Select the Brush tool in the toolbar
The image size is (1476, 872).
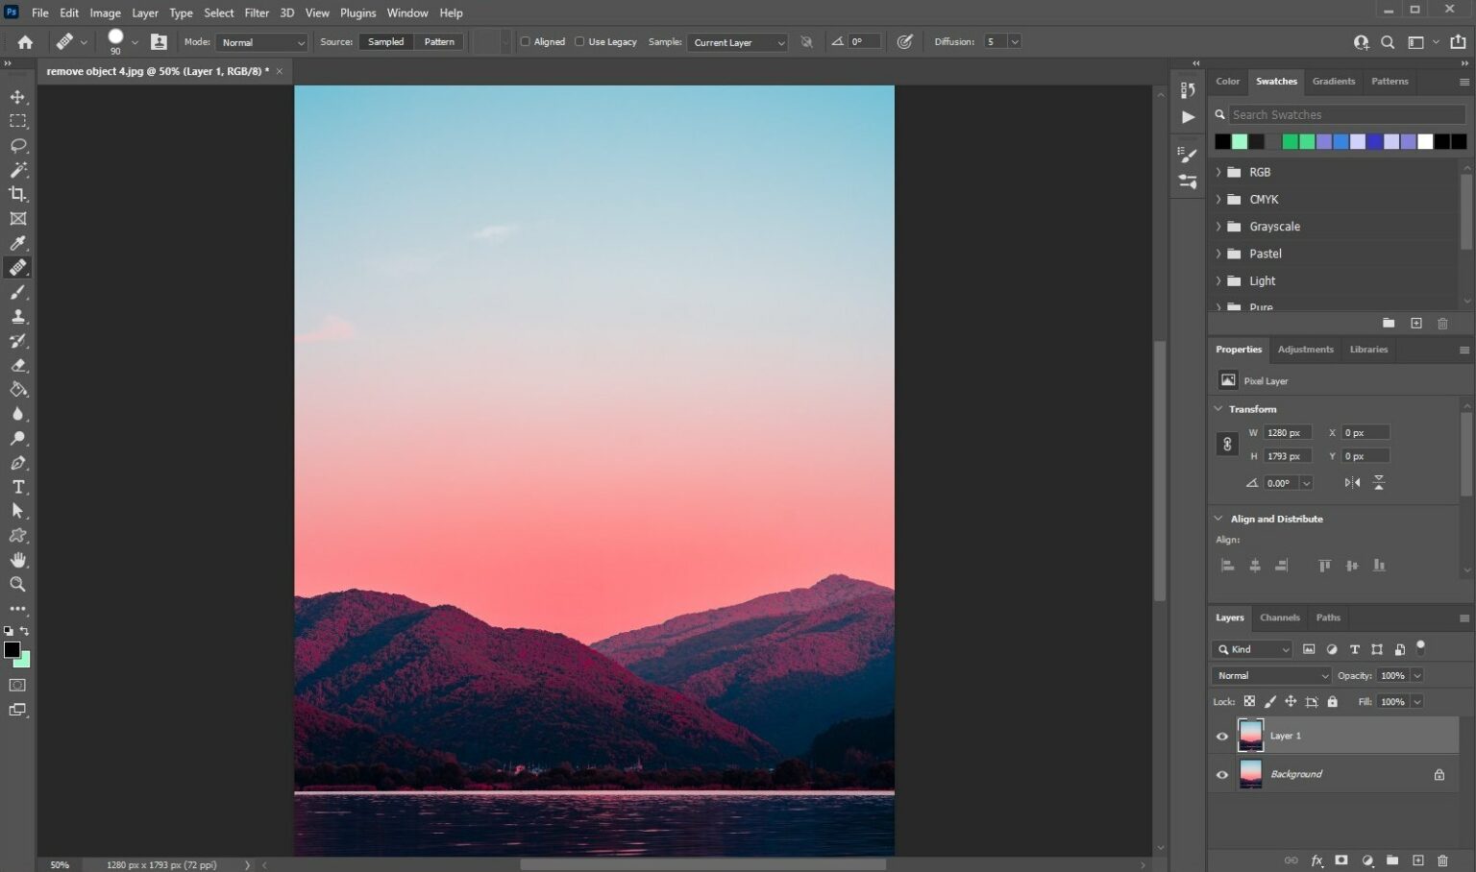(17, 292)
